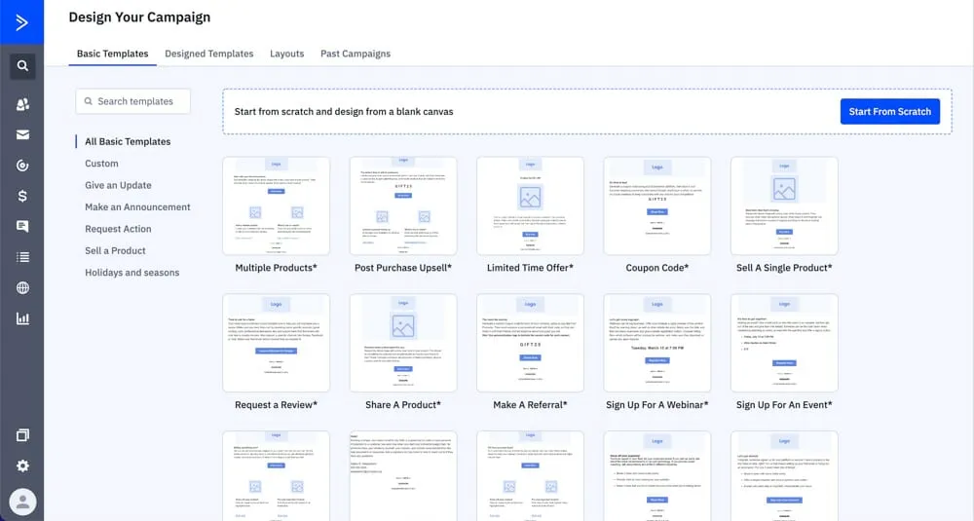Open Settings via the gear icon
This screenshot has width=974, height=521.
[x=22, y=465]
